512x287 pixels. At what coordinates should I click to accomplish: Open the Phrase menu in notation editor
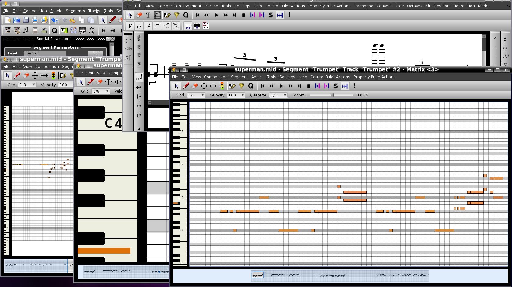point(211,6)
